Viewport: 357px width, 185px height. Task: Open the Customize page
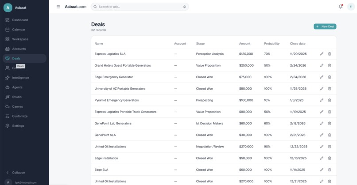(24, 116)
